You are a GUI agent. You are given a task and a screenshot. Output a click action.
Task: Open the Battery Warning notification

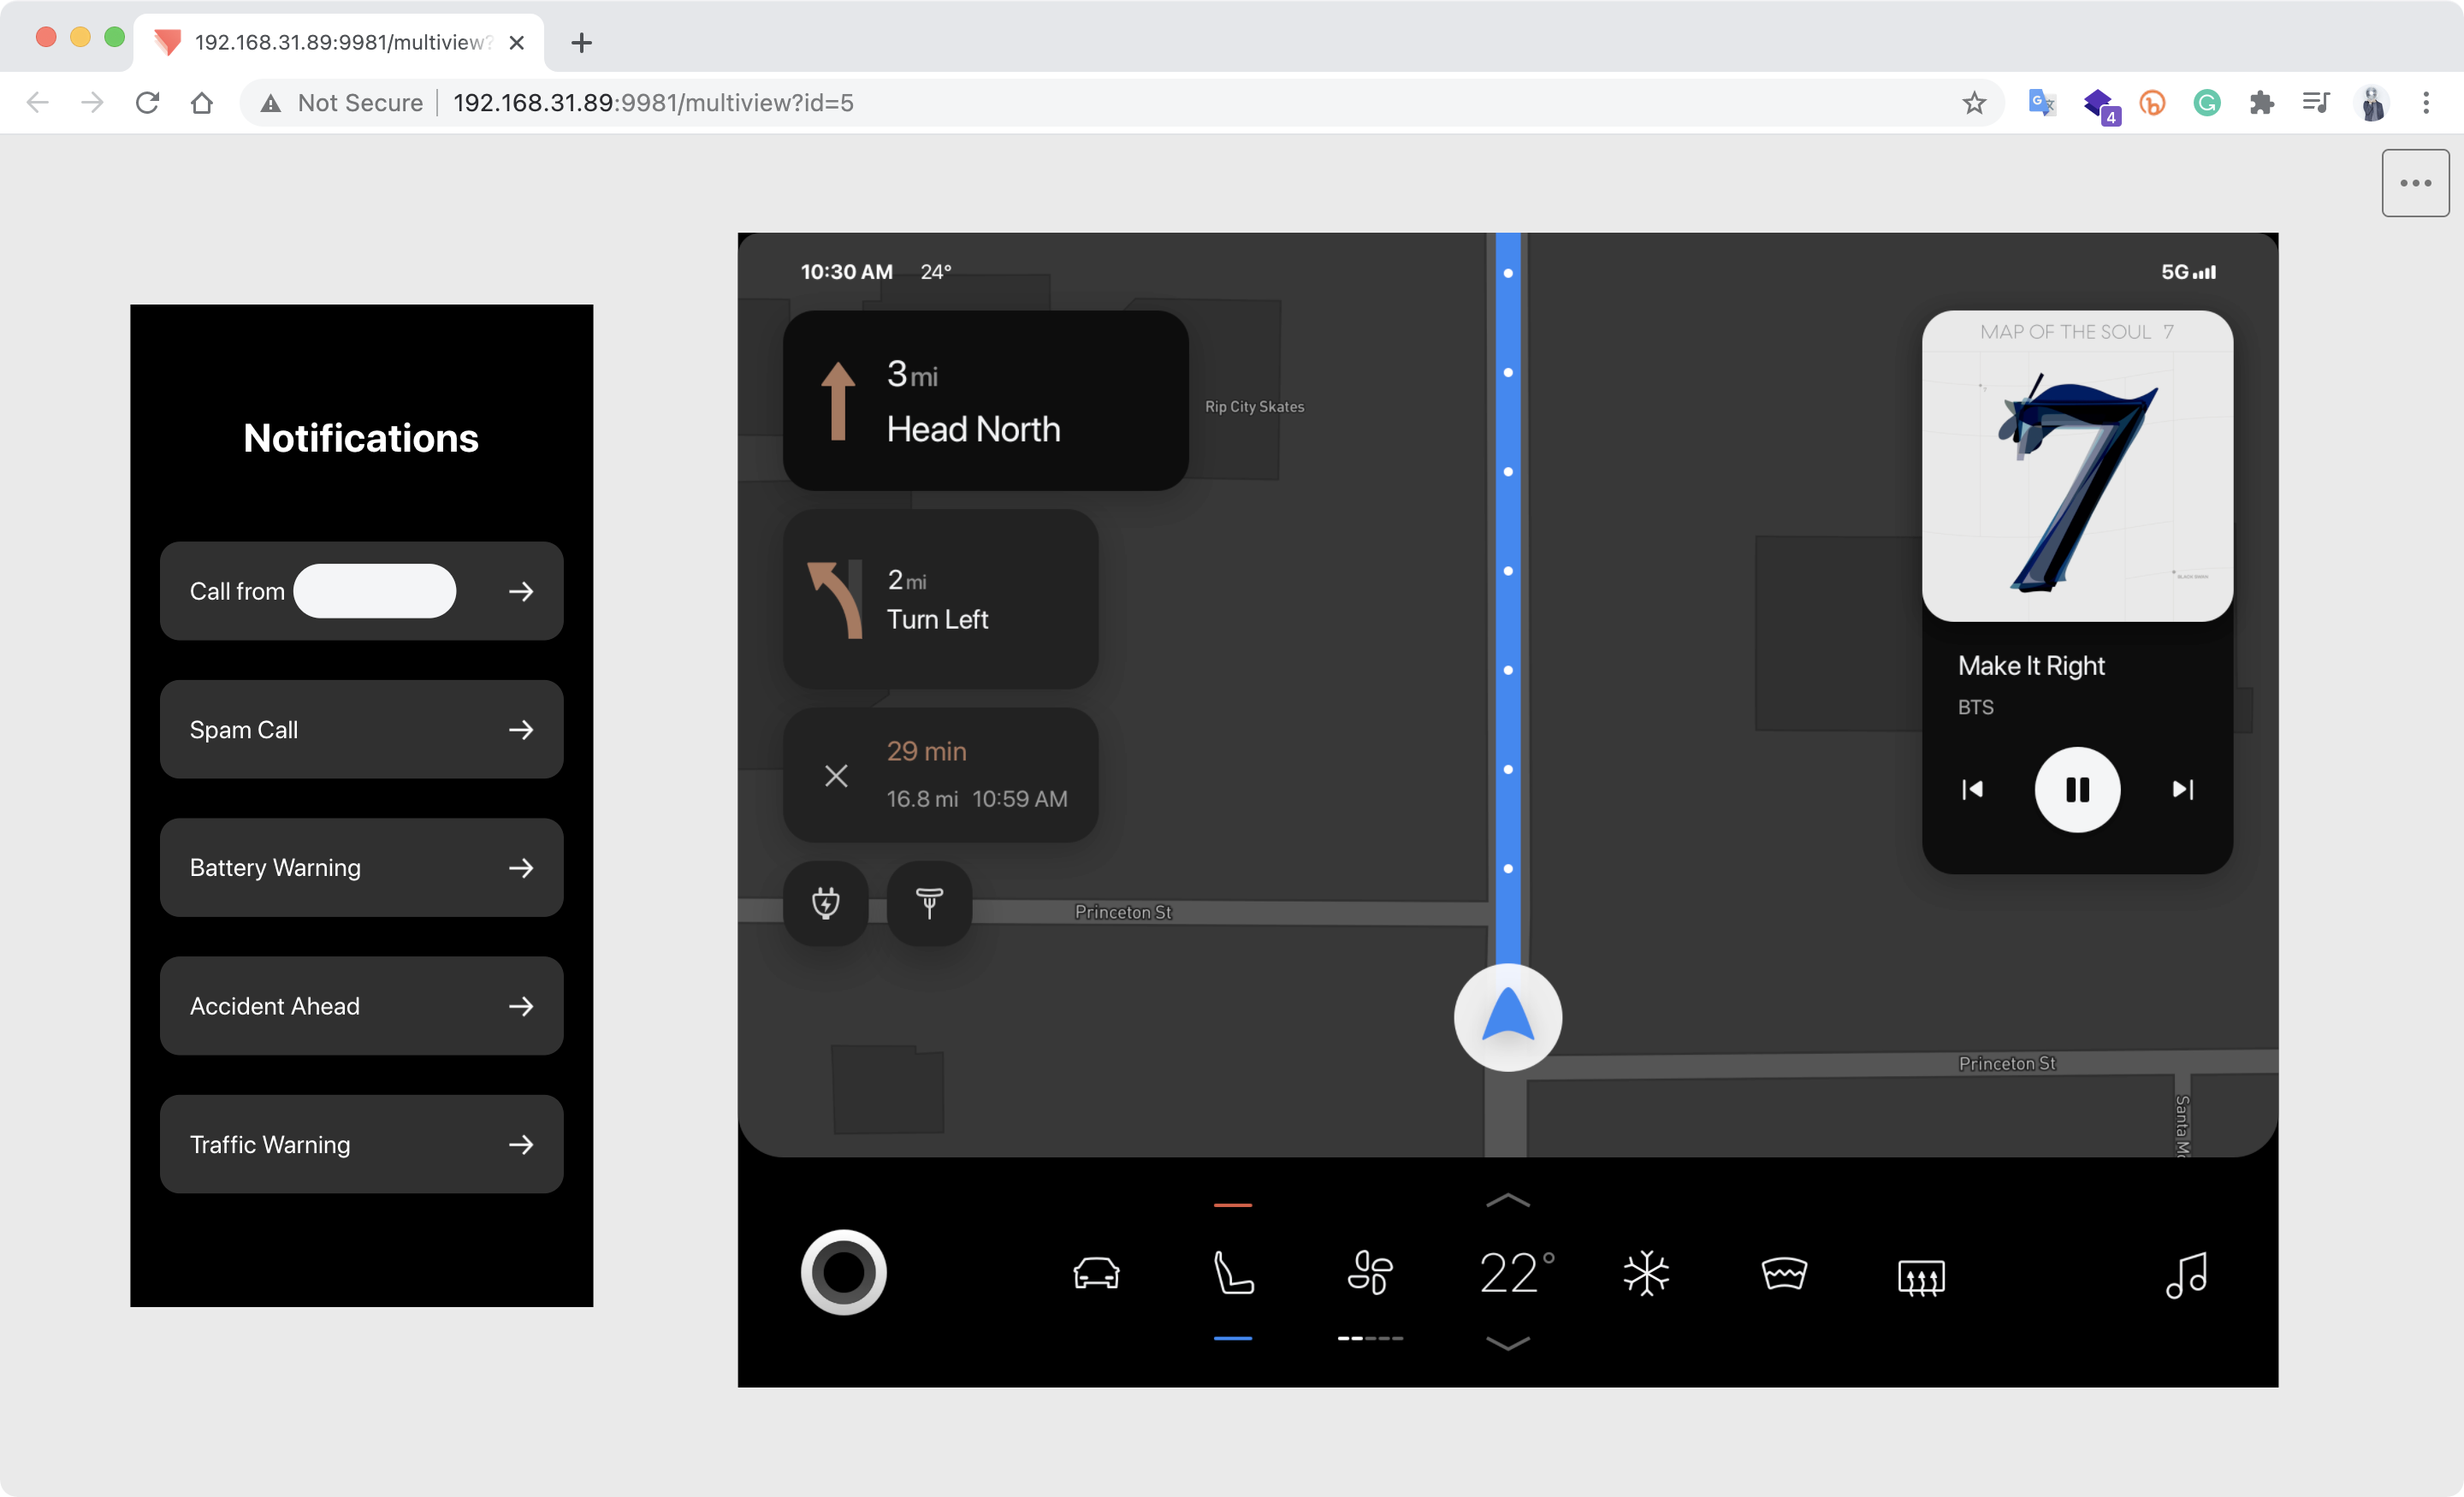coord(361,867)
